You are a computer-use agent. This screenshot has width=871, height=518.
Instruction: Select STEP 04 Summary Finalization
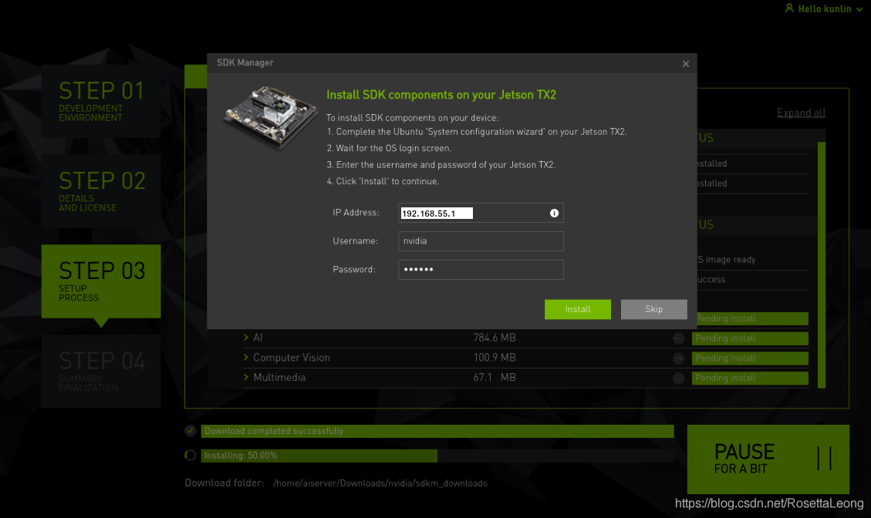(x=101, y=371)
